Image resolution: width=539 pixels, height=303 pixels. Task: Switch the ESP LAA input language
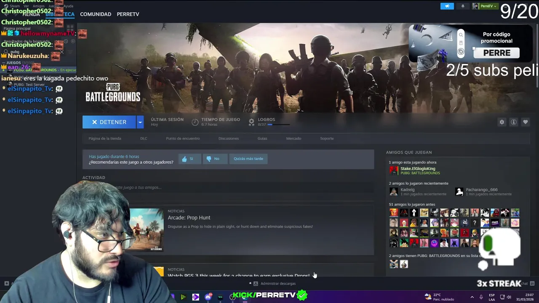(492, 297)
